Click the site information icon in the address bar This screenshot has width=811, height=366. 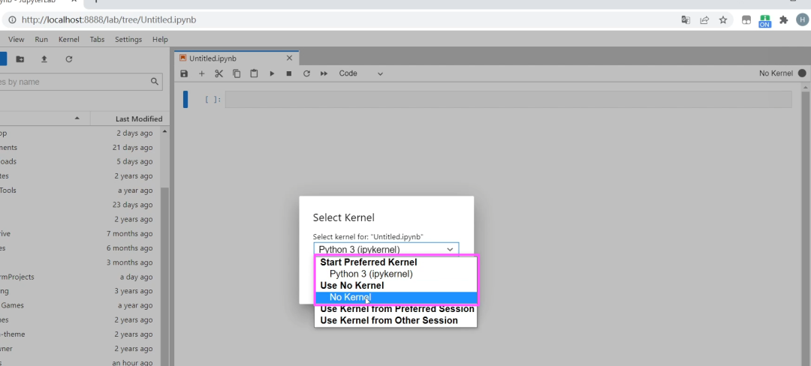[x=12, y=20]
